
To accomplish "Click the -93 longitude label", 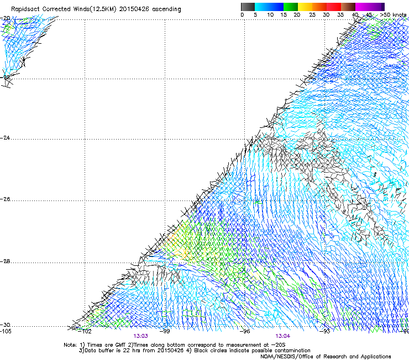I will 325,331.
